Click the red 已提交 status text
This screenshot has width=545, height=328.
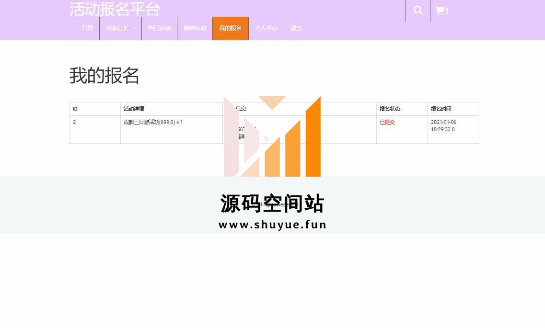(387, 122)
